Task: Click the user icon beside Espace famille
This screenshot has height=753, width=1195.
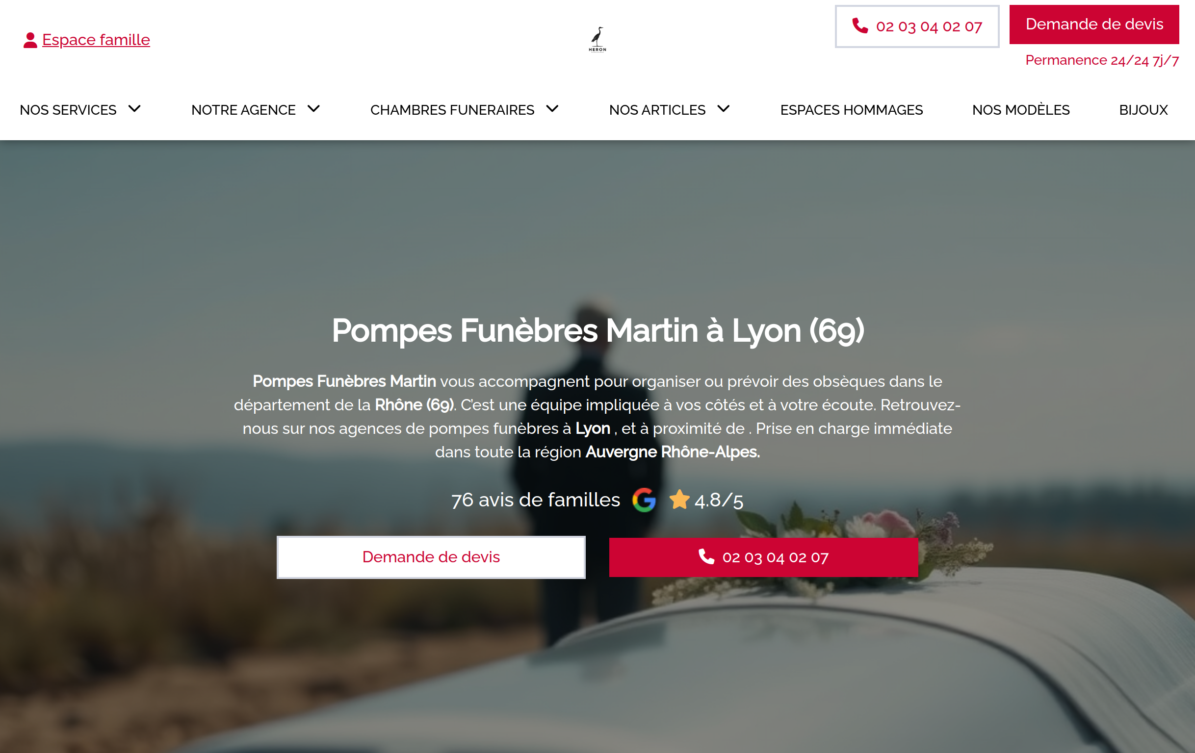Action: coord(30,40)
